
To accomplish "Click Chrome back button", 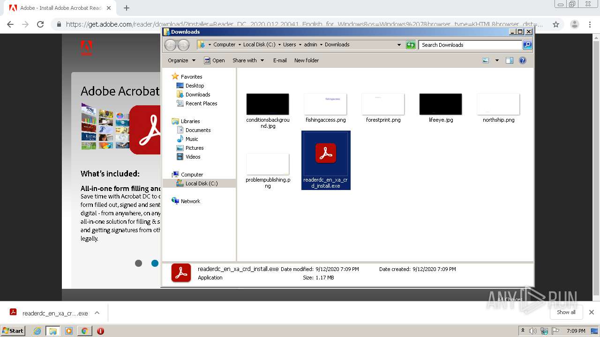I will coord(10,24).
